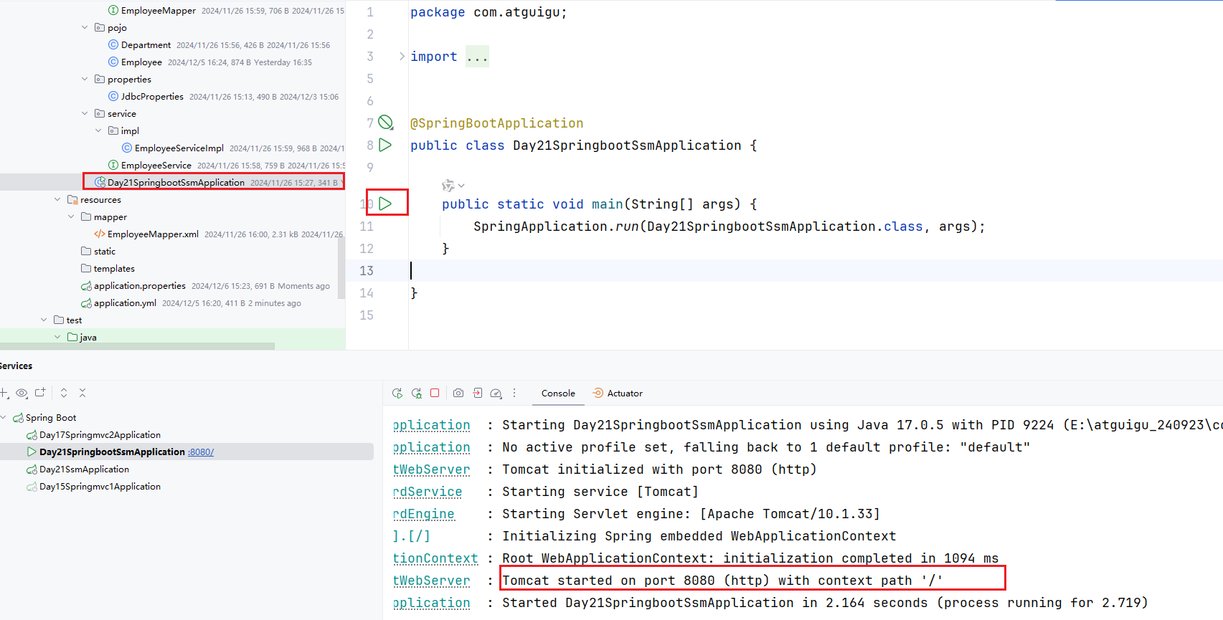Click the tionContext logger link in console
The height and width of the screenshot is (620, 1223).
[x=435, y=558]
